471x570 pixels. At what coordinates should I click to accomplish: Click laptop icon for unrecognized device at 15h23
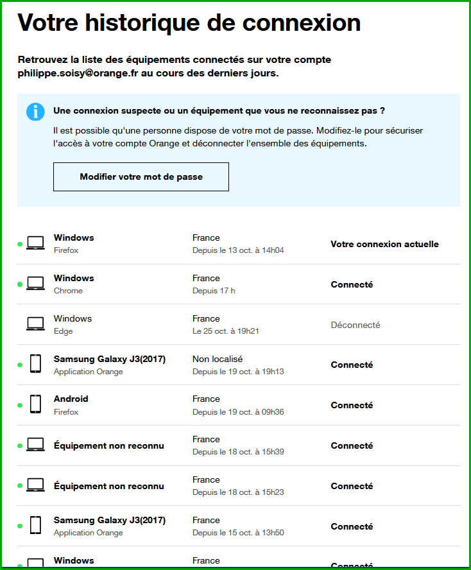[35, 486]
